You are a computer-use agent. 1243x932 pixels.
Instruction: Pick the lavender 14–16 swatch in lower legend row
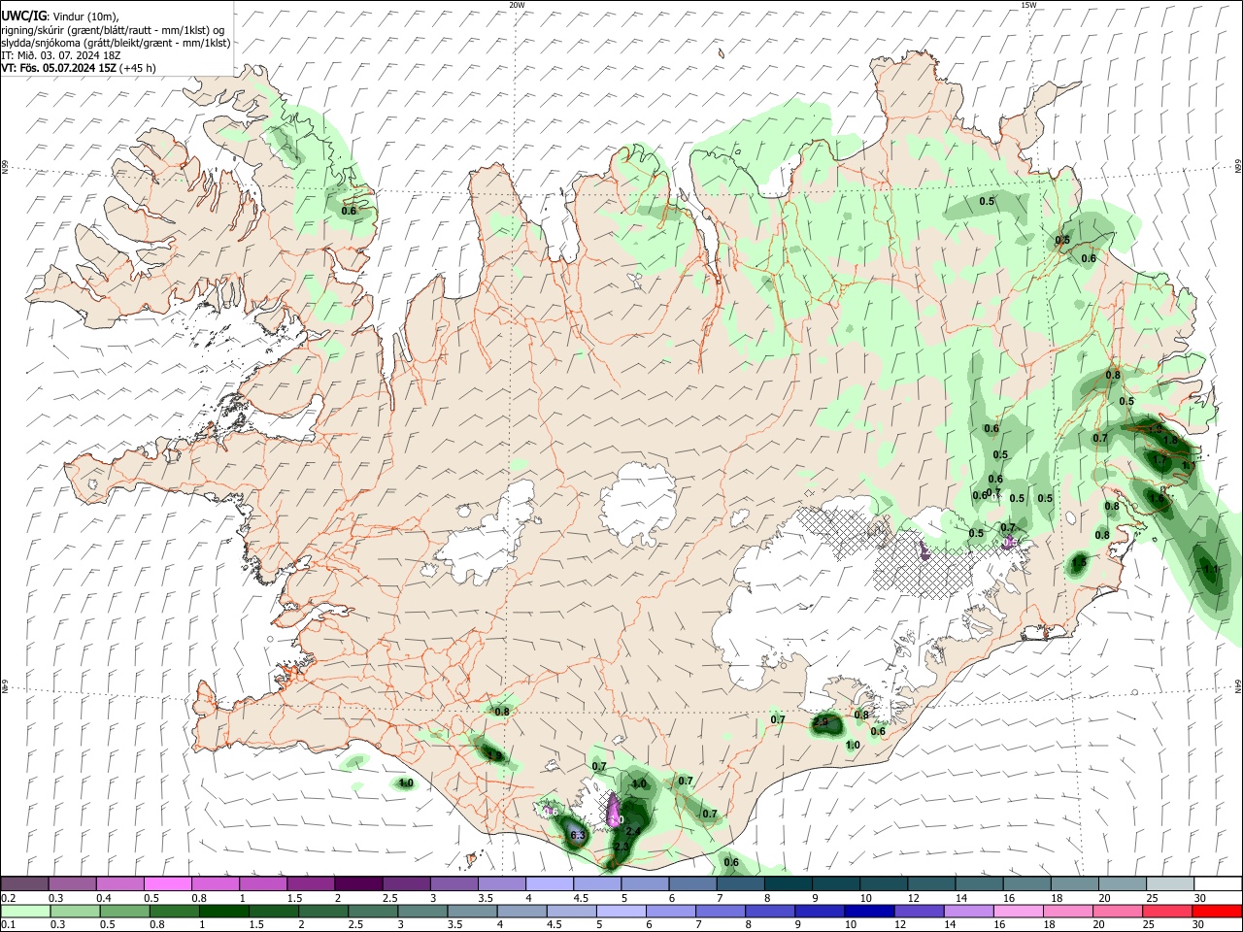click(x=967, y=911)
